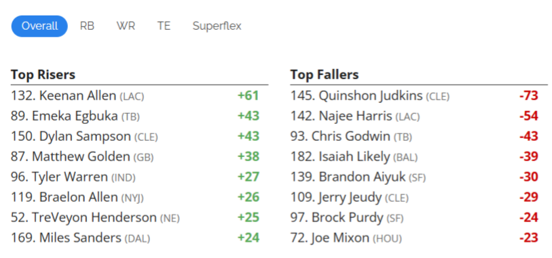Open the TE tab
The width and height of the screenshot is (552, 258).
point(164,26)
